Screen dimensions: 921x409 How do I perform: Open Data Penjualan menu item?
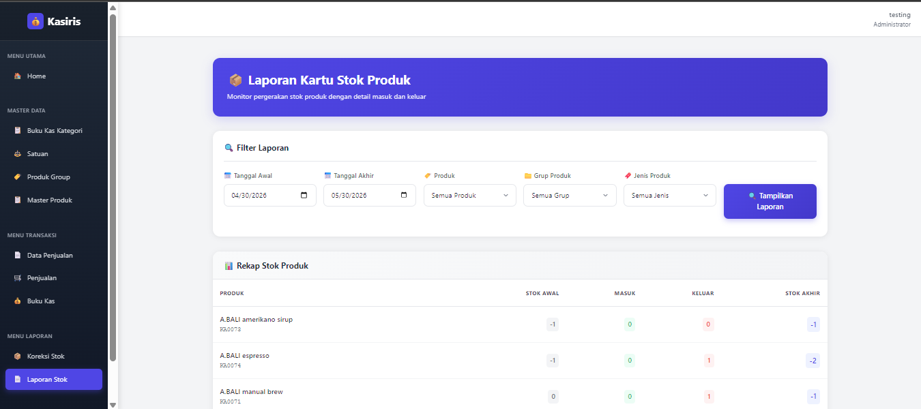point(54,256)
